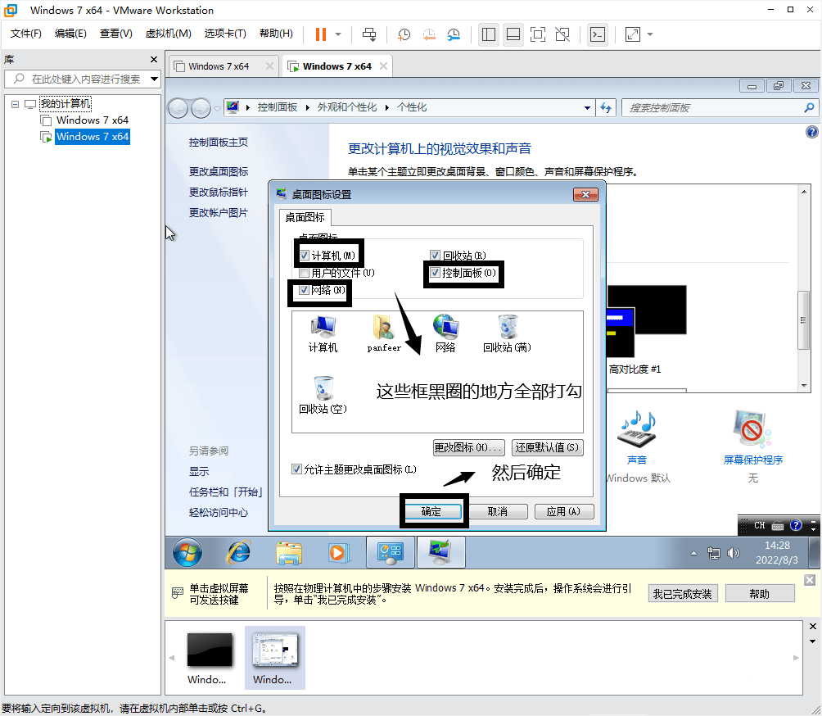The height and width of the screenshot is (716, 822).
Task: Open the 查看(V) menu
Action: tap(116, 34)
